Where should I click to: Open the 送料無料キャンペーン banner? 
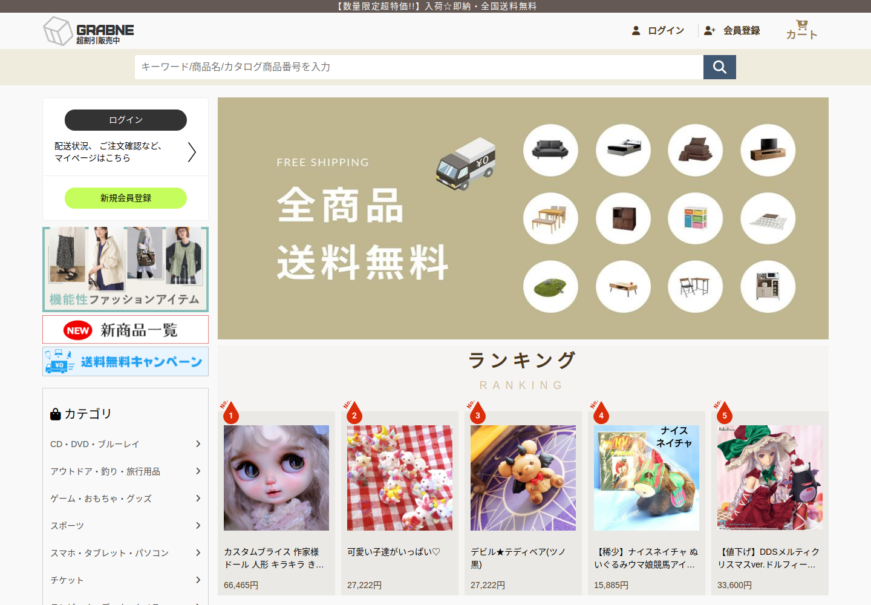pos(126,362)
